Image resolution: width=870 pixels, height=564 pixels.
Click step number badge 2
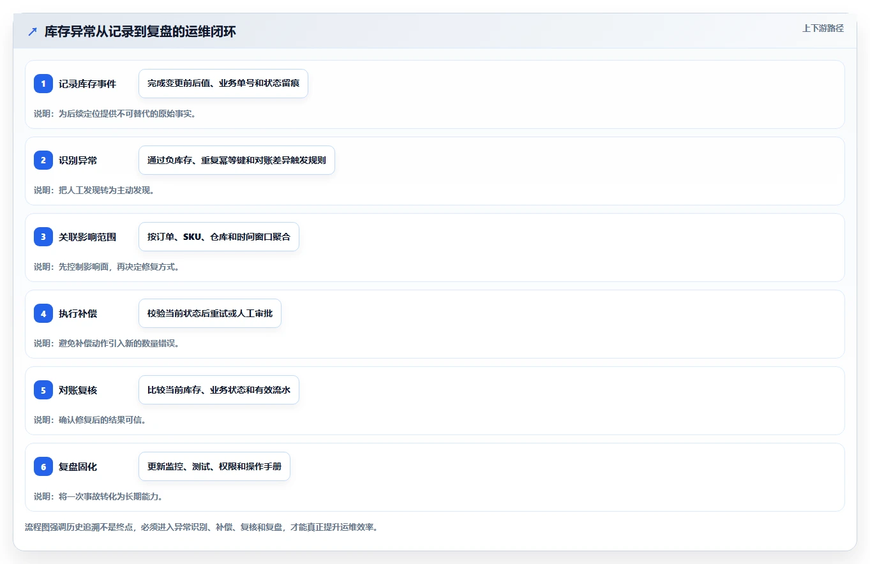click(43, 160)
